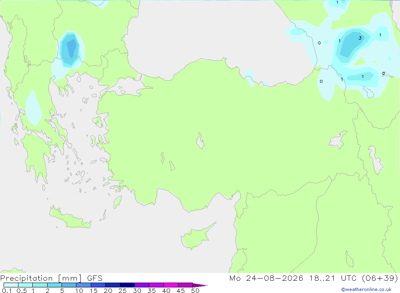Click the legend scale label "0.1"
Viewport: 400px width, 293px height.
[7, 291]
